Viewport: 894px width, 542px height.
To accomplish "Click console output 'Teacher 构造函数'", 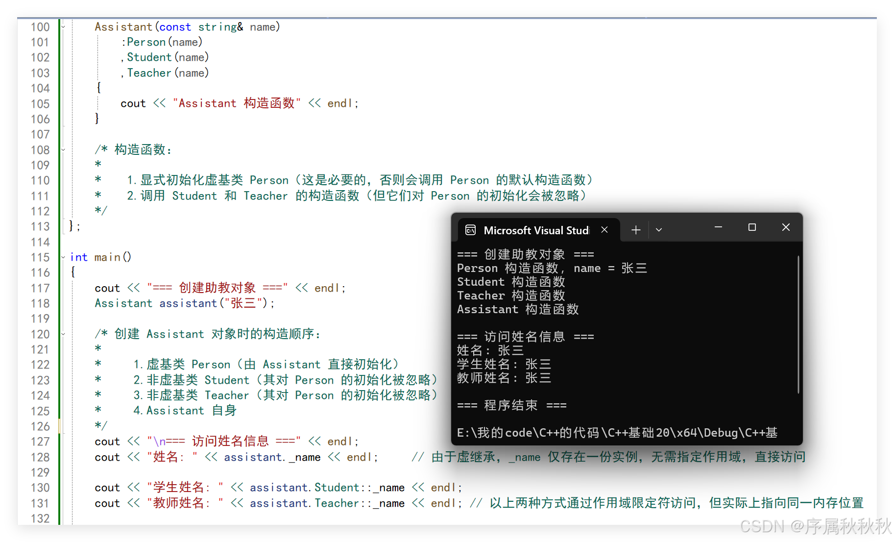I will point(511,296).
